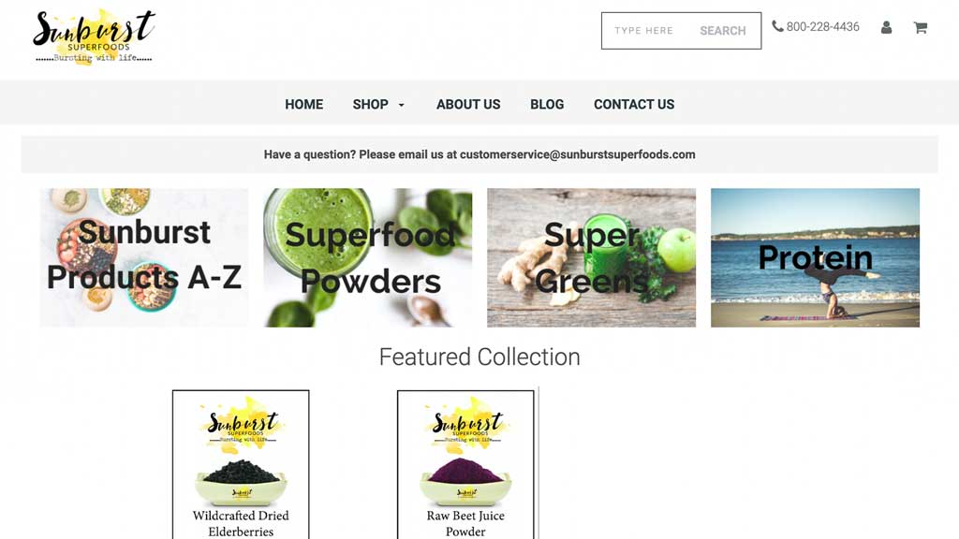
Task: Open the Sunburst Products A-Z banner
Action: pyautogui.click(x=144, y=257)
